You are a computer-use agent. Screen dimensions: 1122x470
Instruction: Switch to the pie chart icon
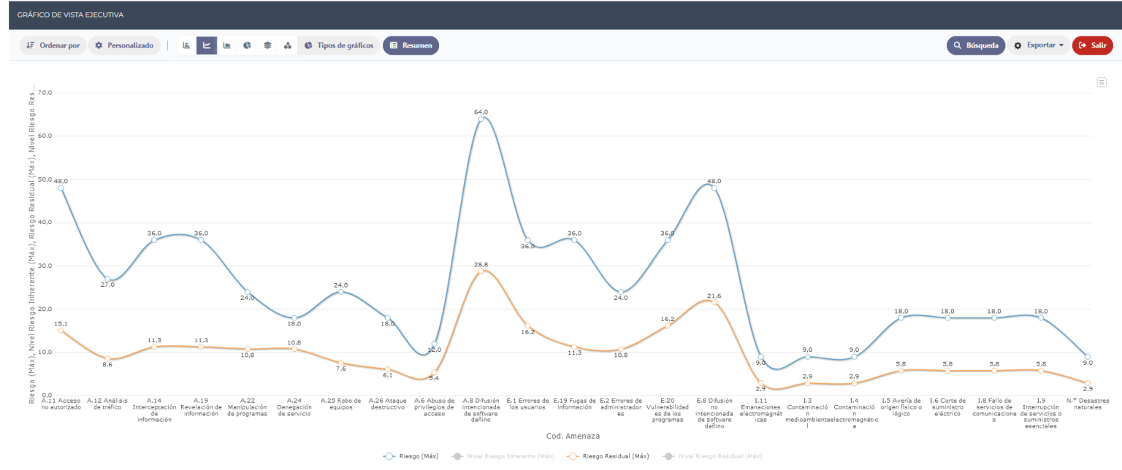coord(247,45)
